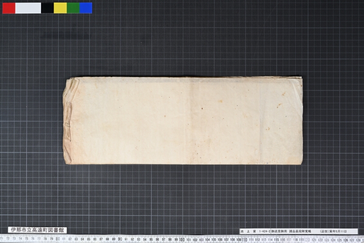Image resolution: width=364 pixels, height=243 pixels.
Task: Click the 125 mark on the ruler
Action: coord(339,240)
